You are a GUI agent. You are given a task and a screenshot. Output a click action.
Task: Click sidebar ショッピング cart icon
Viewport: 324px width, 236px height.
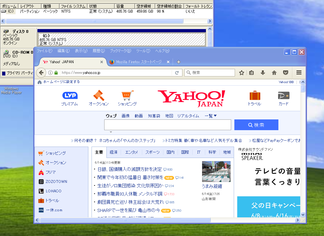click(x=41, y=153)
